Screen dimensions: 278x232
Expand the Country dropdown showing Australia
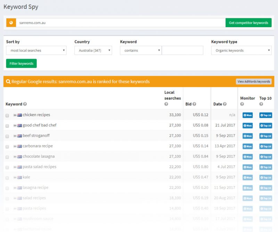(x=93, y=51)
